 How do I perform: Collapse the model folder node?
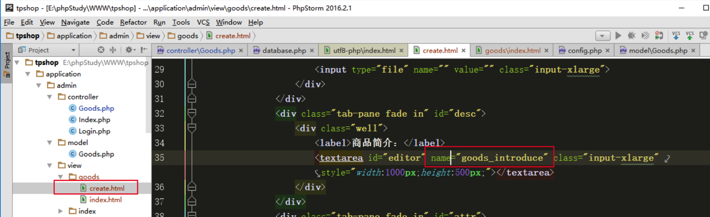50,143
